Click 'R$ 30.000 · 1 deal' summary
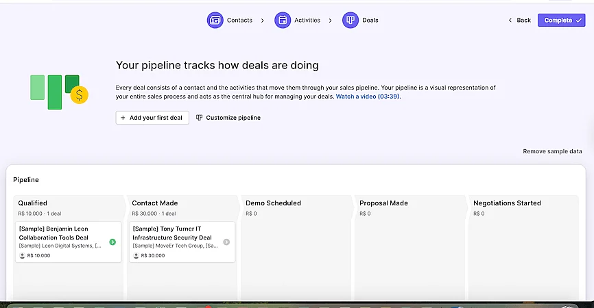The image size is (594, 308). [x=154, y=214]
